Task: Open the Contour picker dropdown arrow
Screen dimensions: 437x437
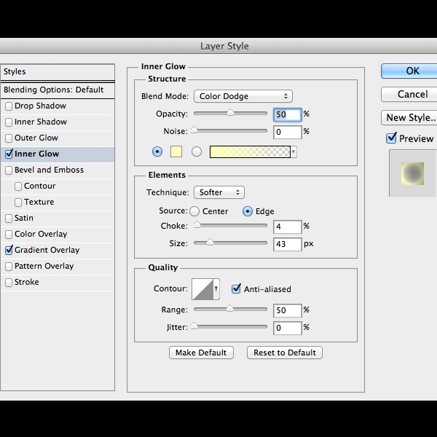Action: [x=216, y=289]
